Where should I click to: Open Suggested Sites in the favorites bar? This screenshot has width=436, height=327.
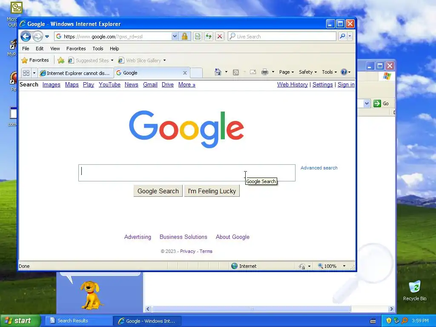pos(91,60)
